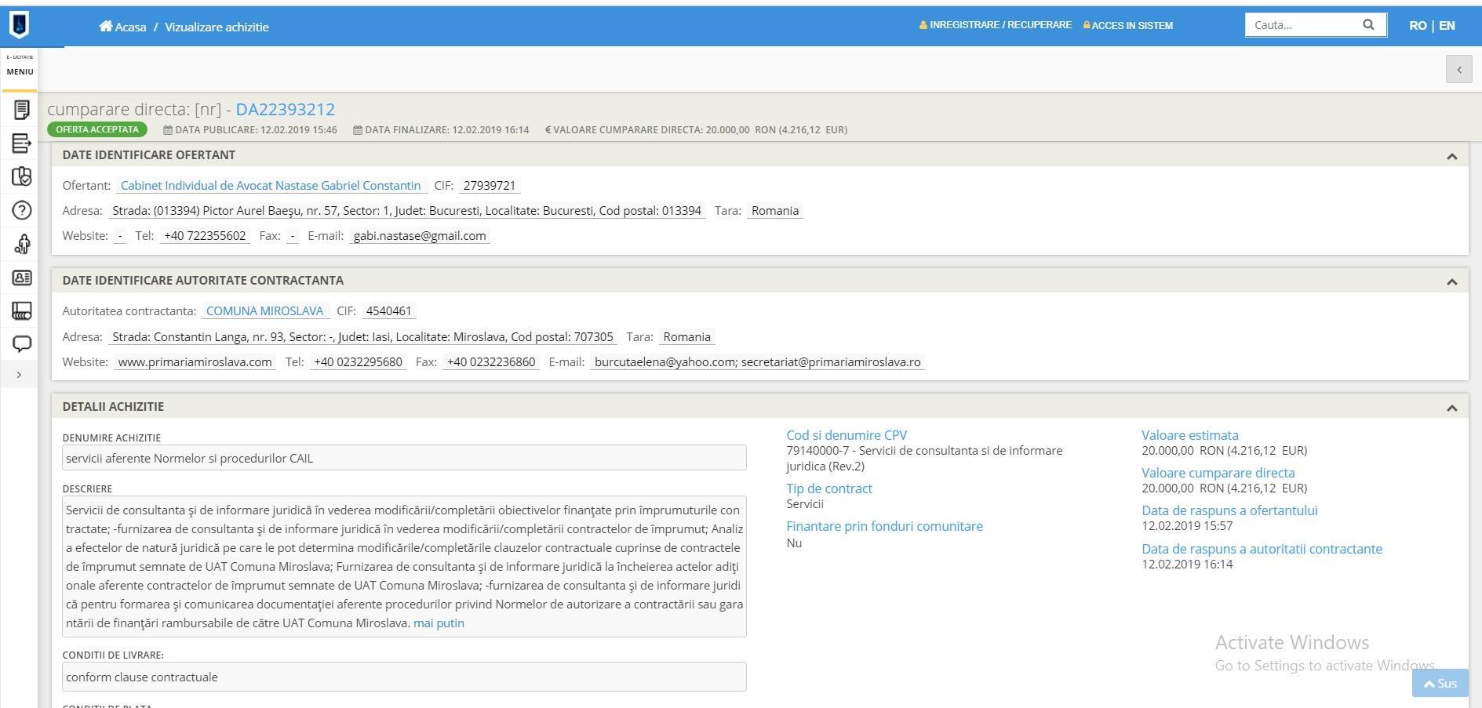This screenshot has height=708, width=1482.
Task: Expand the left sidebar menu arrow
Action: click(x=19, y=375)
